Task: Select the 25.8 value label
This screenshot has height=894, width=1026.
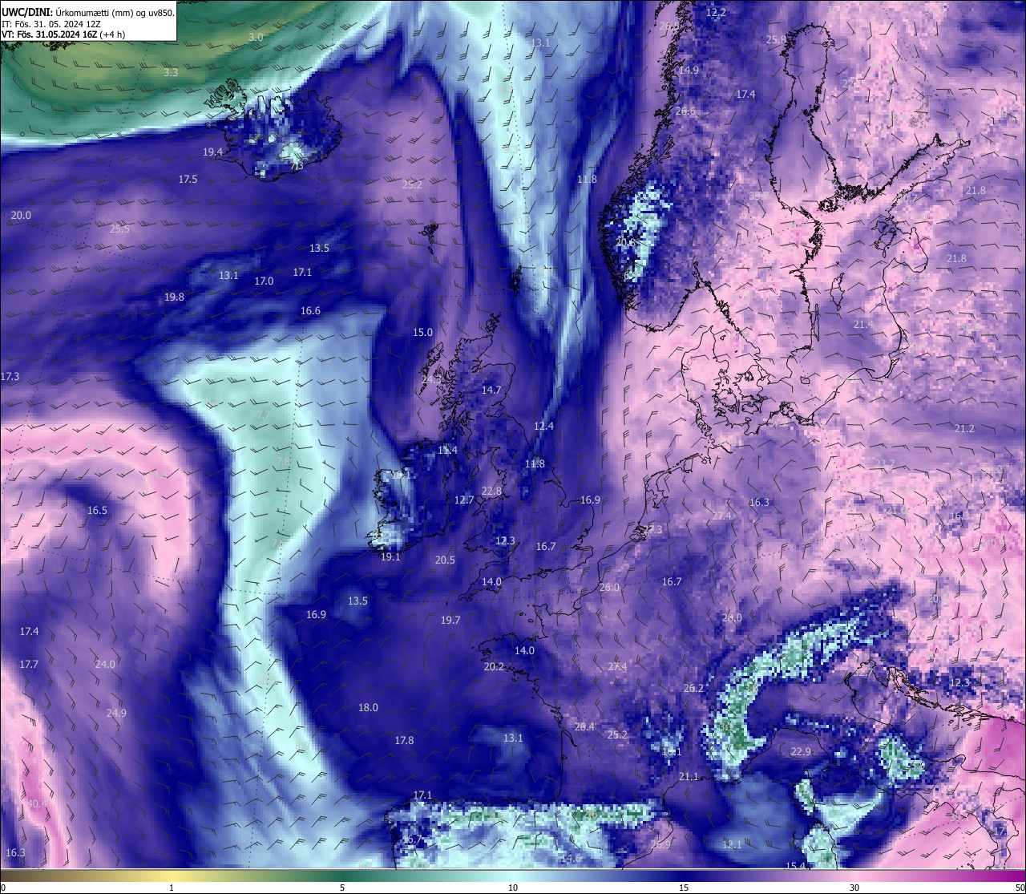Action: click(776, 39)
